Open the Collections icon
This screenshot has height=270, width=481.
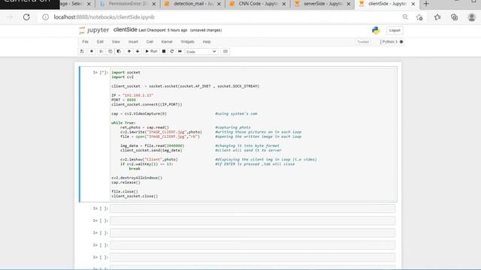[x=454, y=17]
